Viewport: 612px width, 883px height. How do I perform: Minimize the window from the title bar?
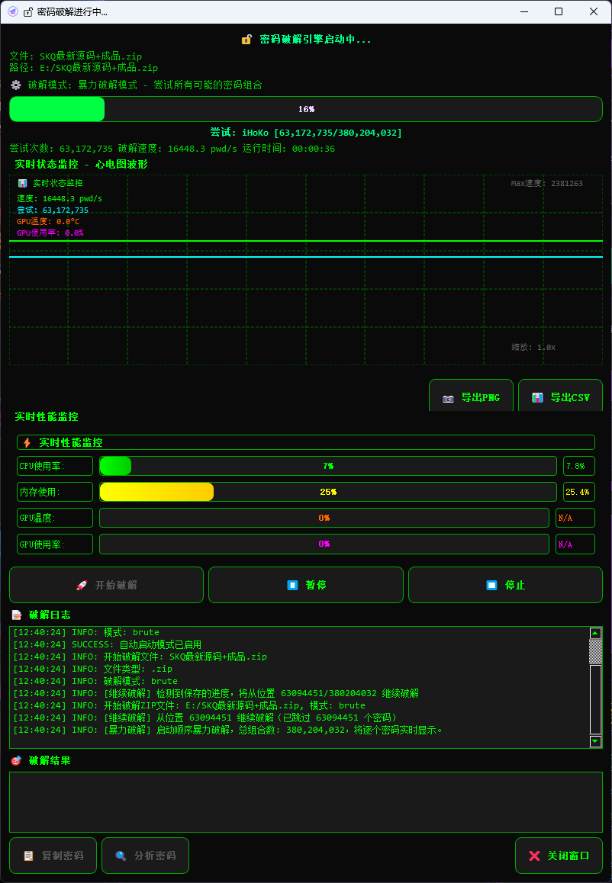click(524, 12)
